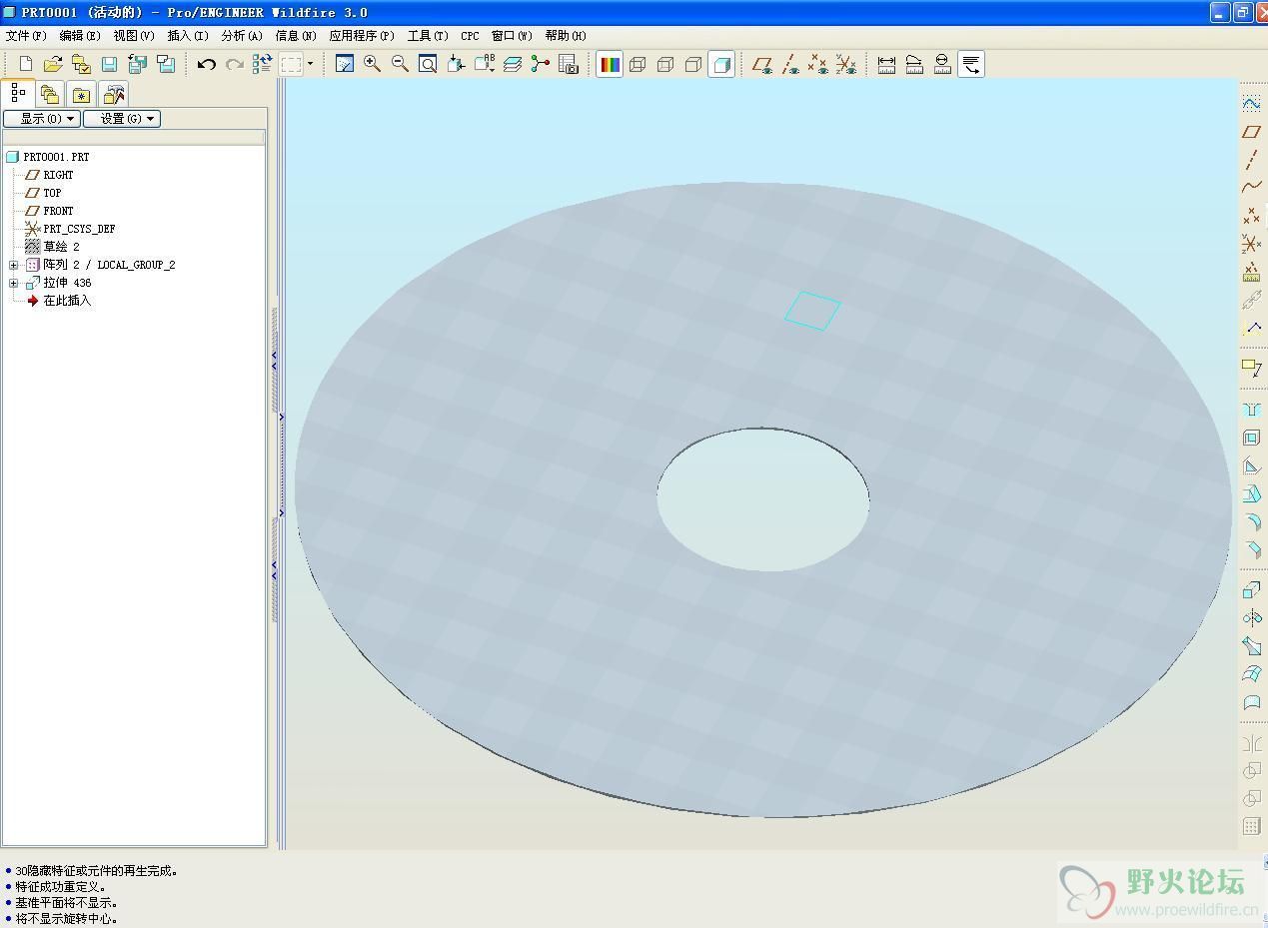Collapse navigator panel via sash arrow
The width and height of the screenshot is (1268, 928).
click(275, 360)
